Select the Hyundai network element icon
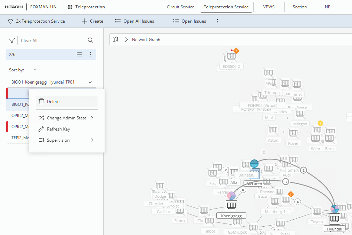The width and height of the screenshot is (352, 235). pos(334,219)
